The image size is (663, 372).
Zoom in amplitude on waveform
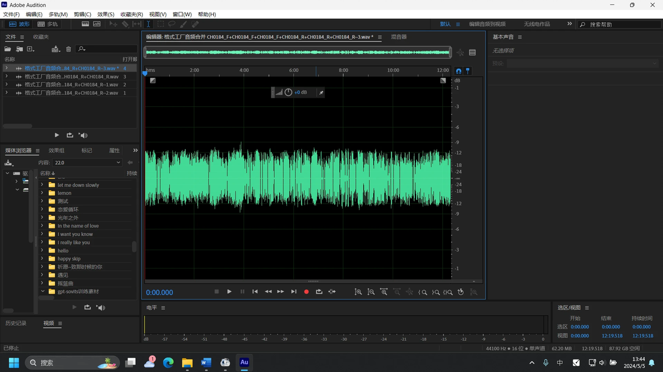(358, 292)
